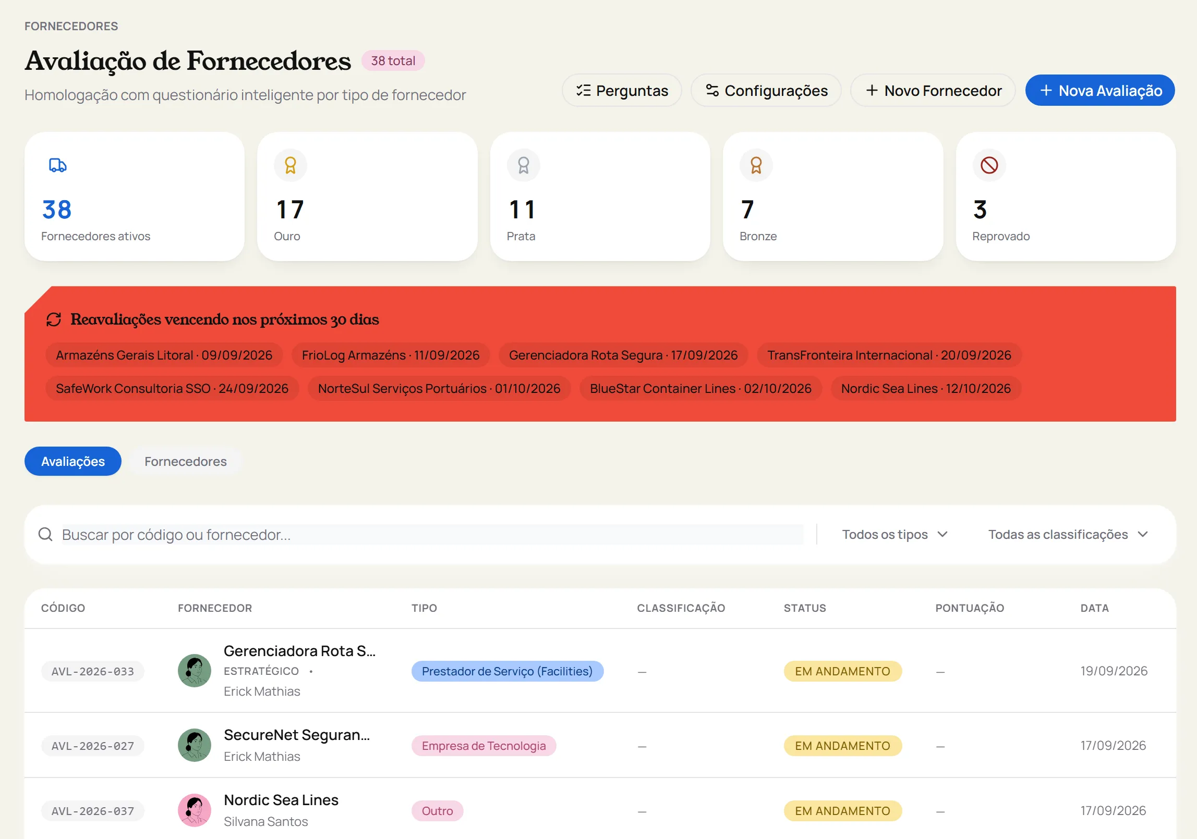Screen dimensions: 1197x839
Task: Click the bronze medal icon on Bronze card
Action: click(756, 165)
